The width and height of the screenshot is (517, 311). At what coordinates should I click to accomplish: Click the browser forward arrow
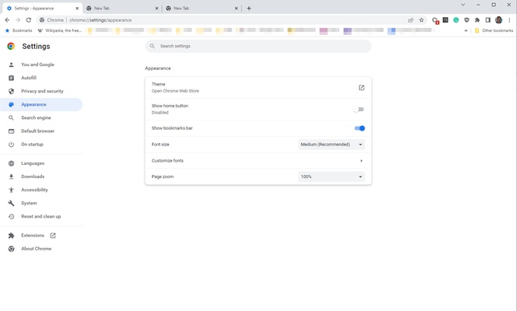18,20
